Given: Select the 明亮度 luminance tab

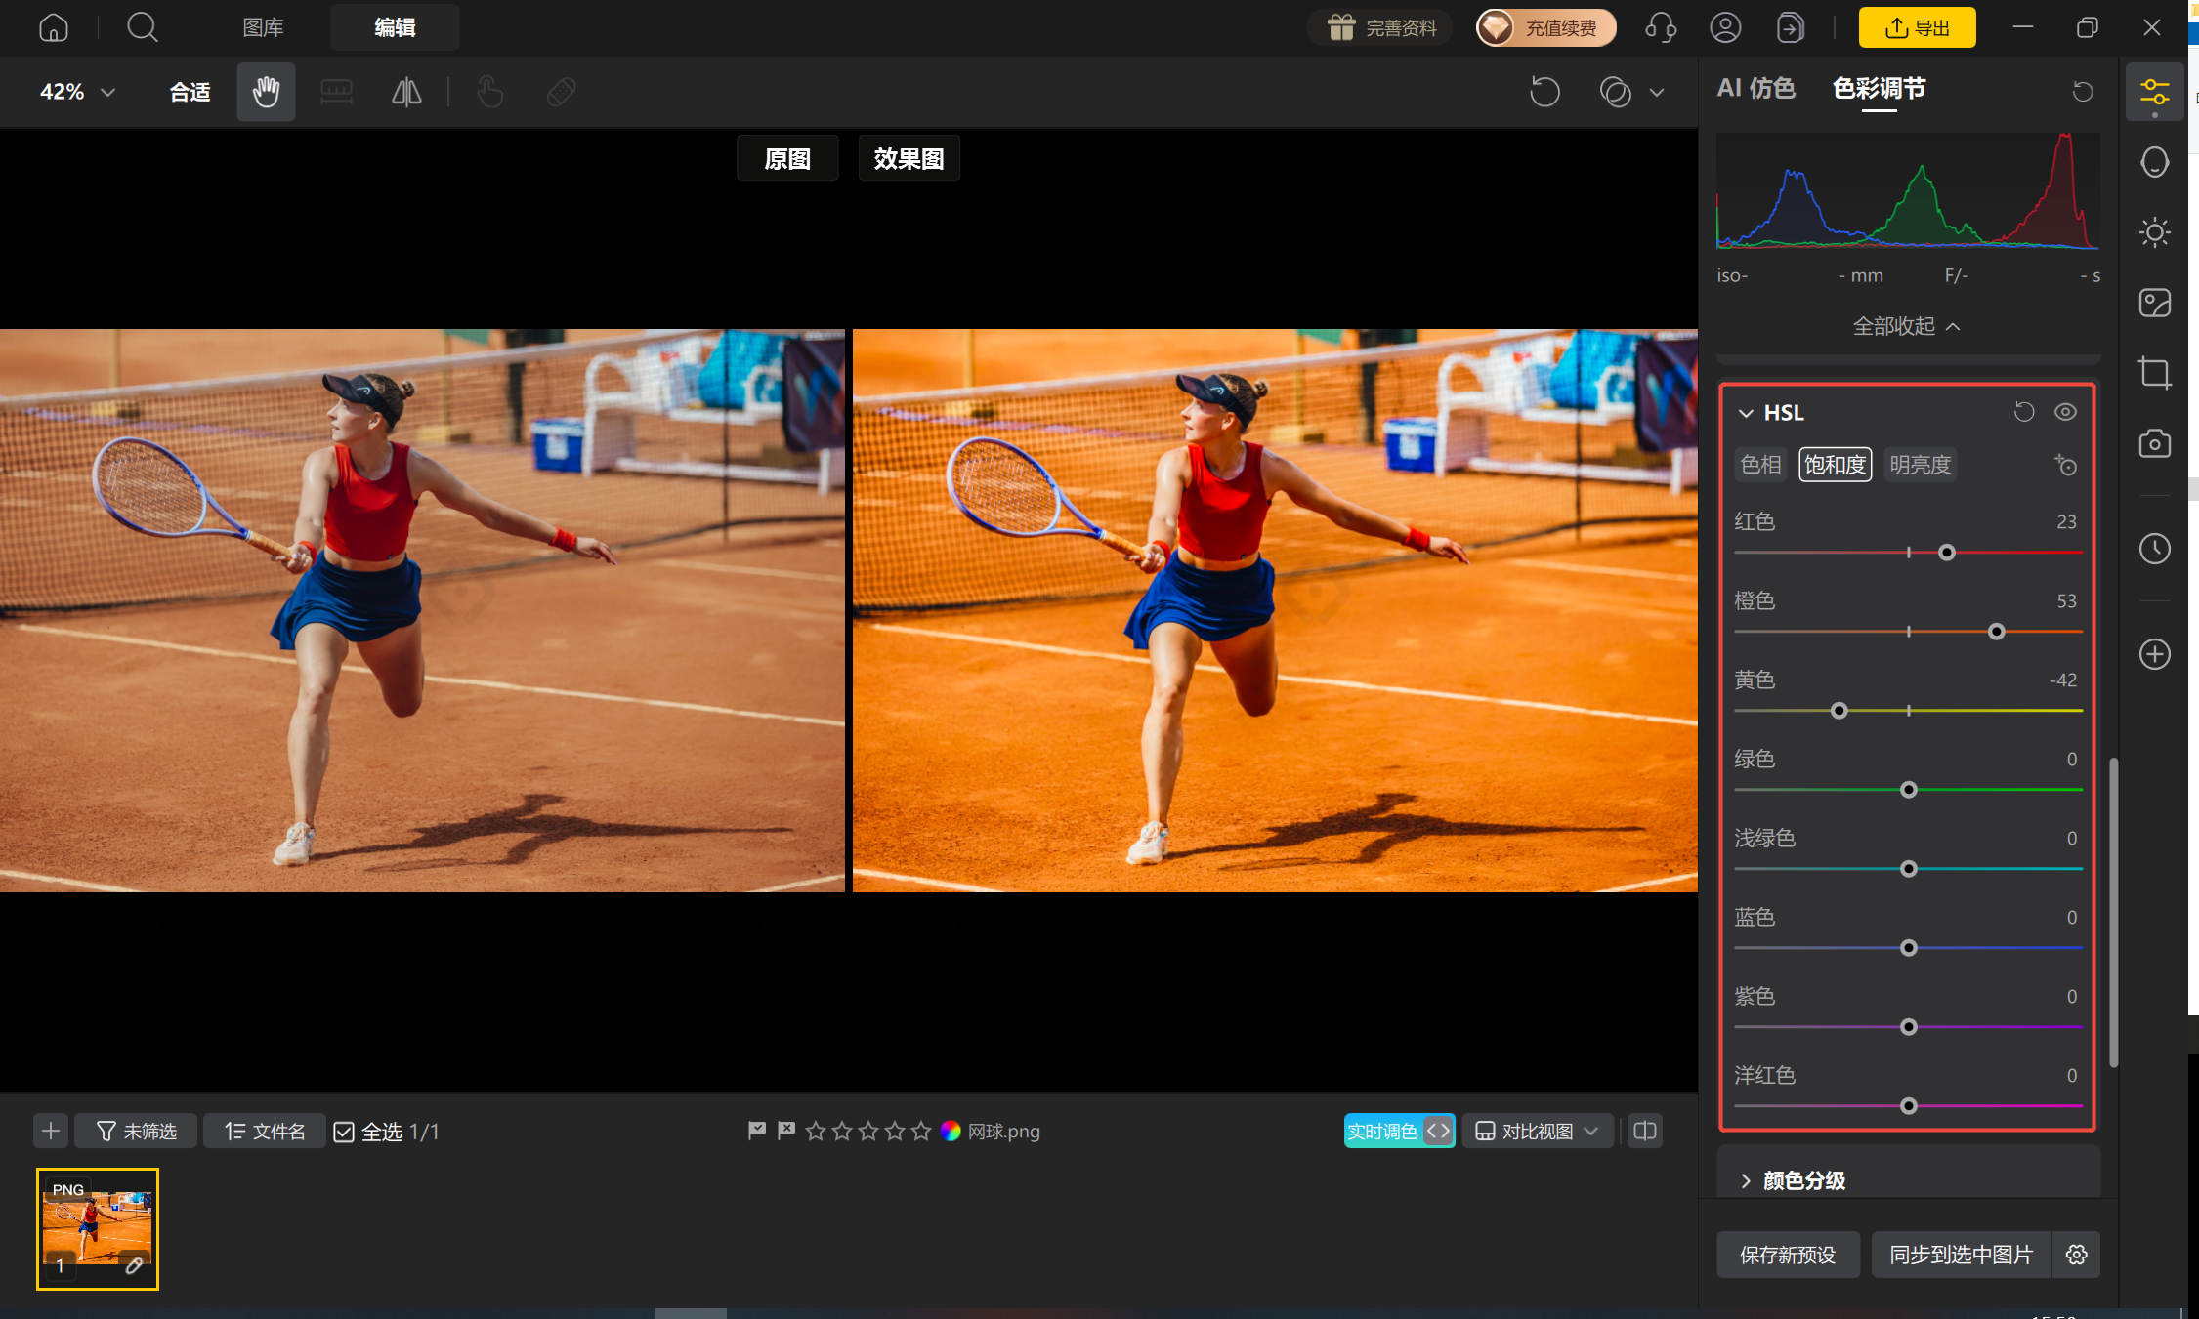Looking at the screenshot, I should [1920, 465].
